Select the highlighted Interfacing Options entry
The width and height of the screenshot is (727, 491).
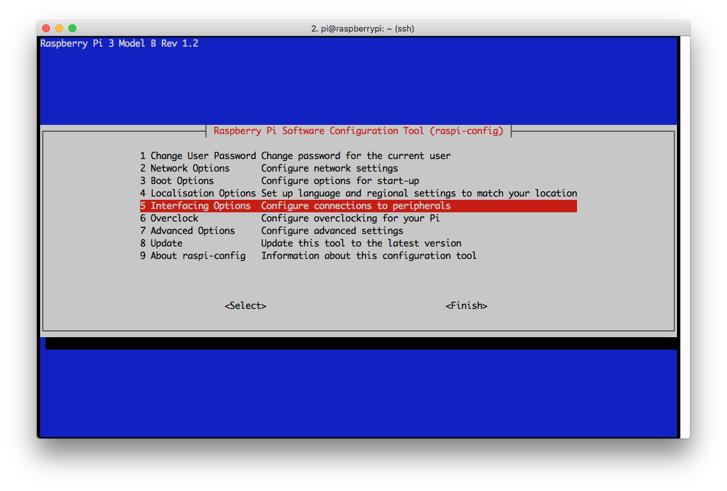[x=195, y=206]
